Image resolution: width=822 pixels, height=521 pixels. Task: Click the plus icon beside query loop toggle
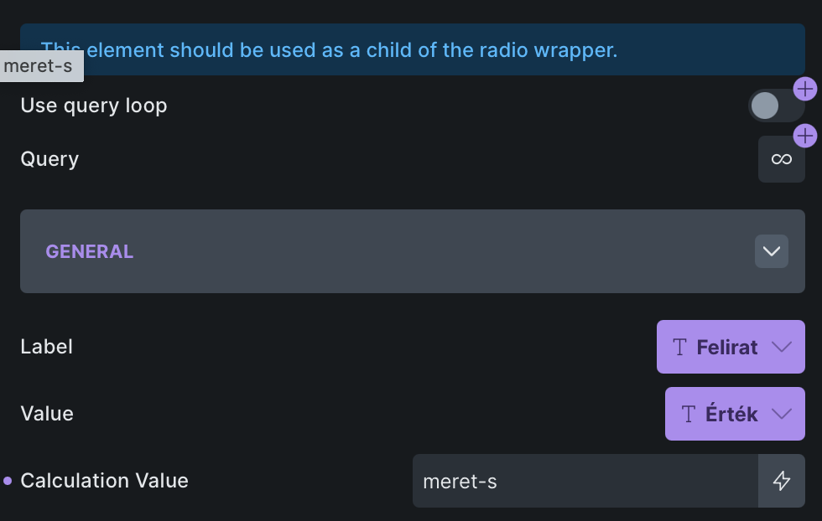pyautogui.click(x=804, y=89)
